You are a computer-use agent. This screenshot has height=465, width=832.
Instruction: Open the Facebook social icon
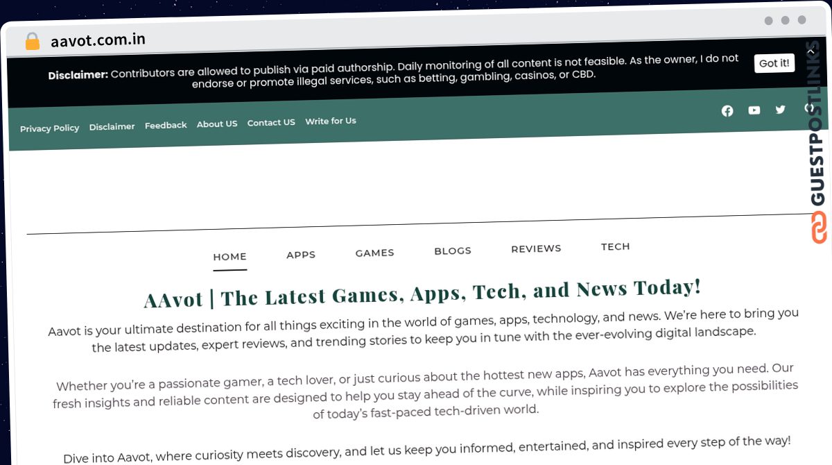(x=727, y=111)
